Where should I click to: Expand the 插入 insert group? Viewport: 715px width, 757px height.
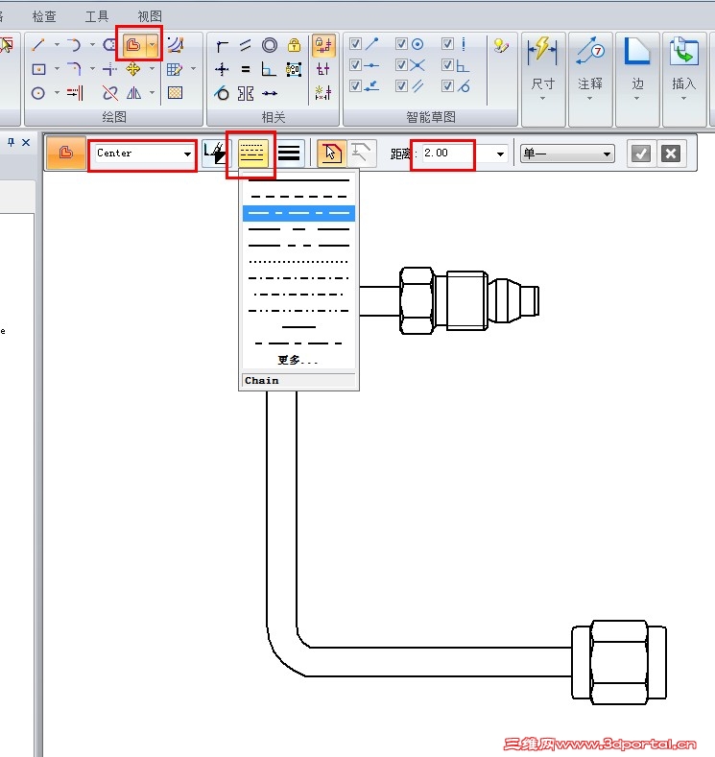click(x=683, y=81)
